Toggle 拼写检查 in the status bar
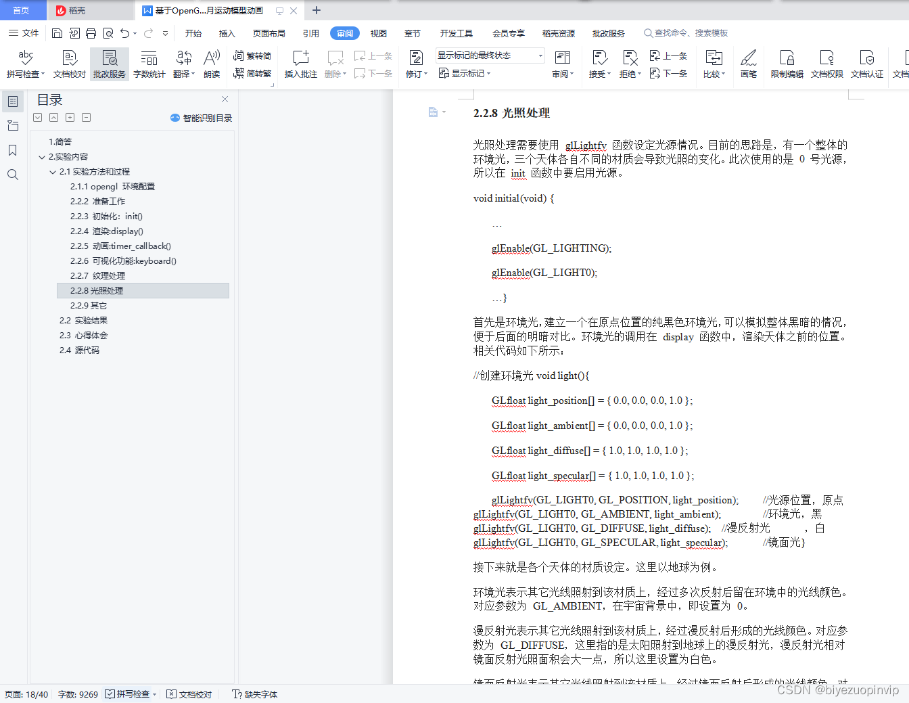Screen dimensions: 909x703 [x=127, y=694]
